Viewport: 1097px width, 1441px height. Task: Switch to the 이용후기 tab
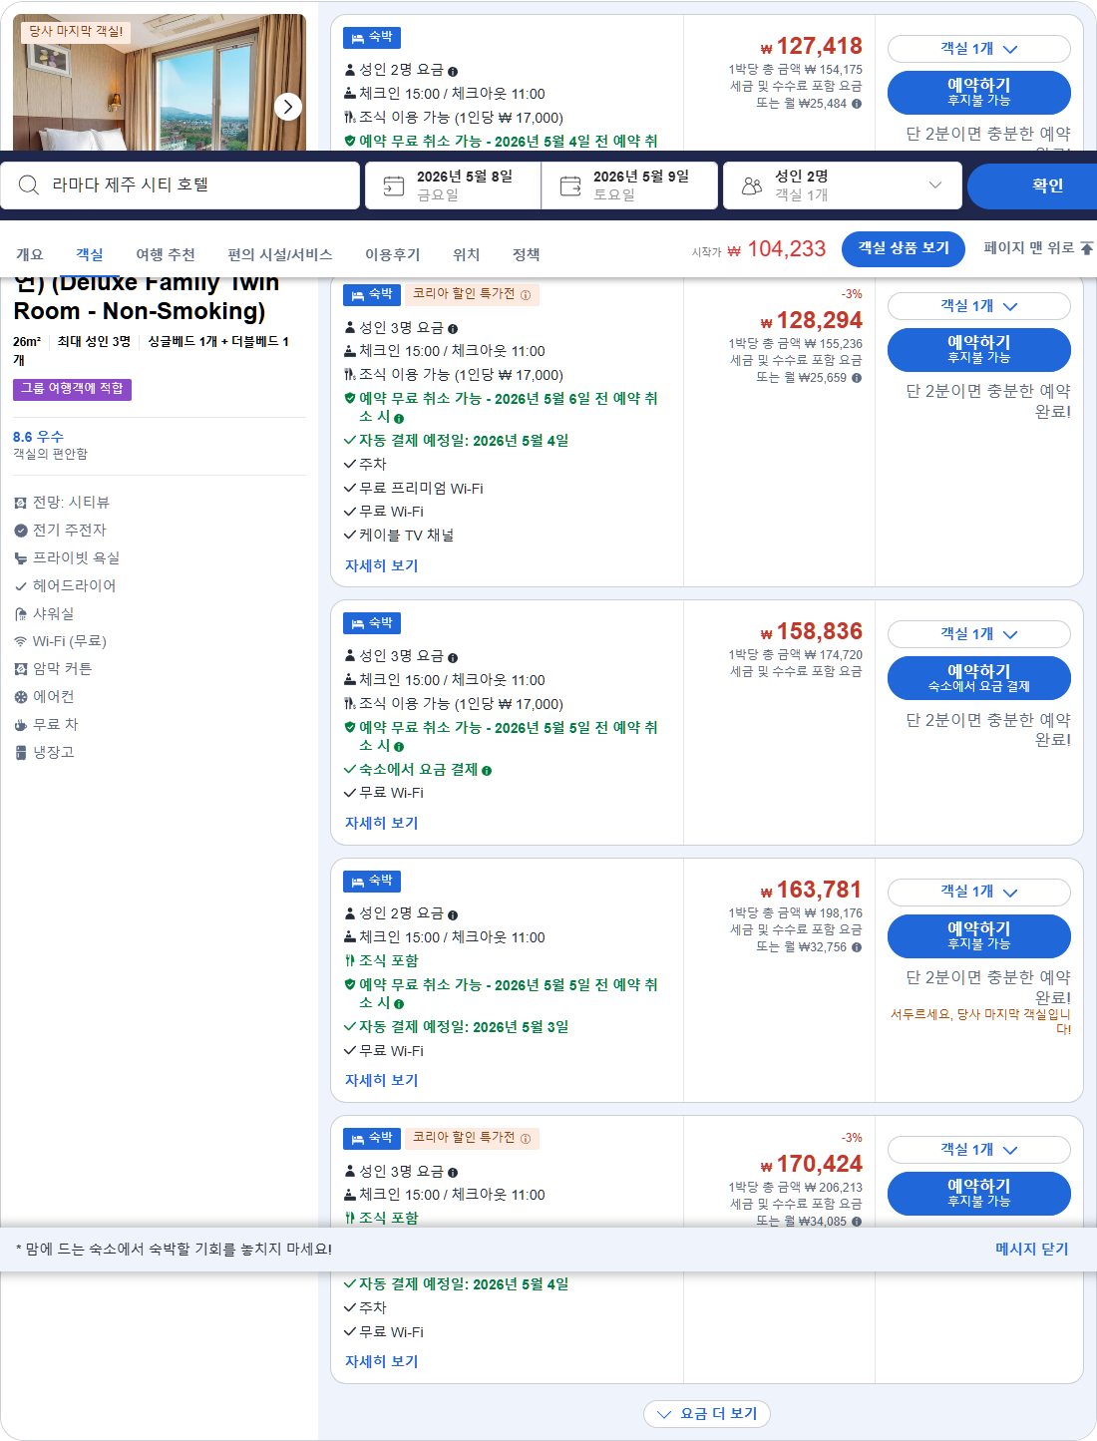point(393,255)
